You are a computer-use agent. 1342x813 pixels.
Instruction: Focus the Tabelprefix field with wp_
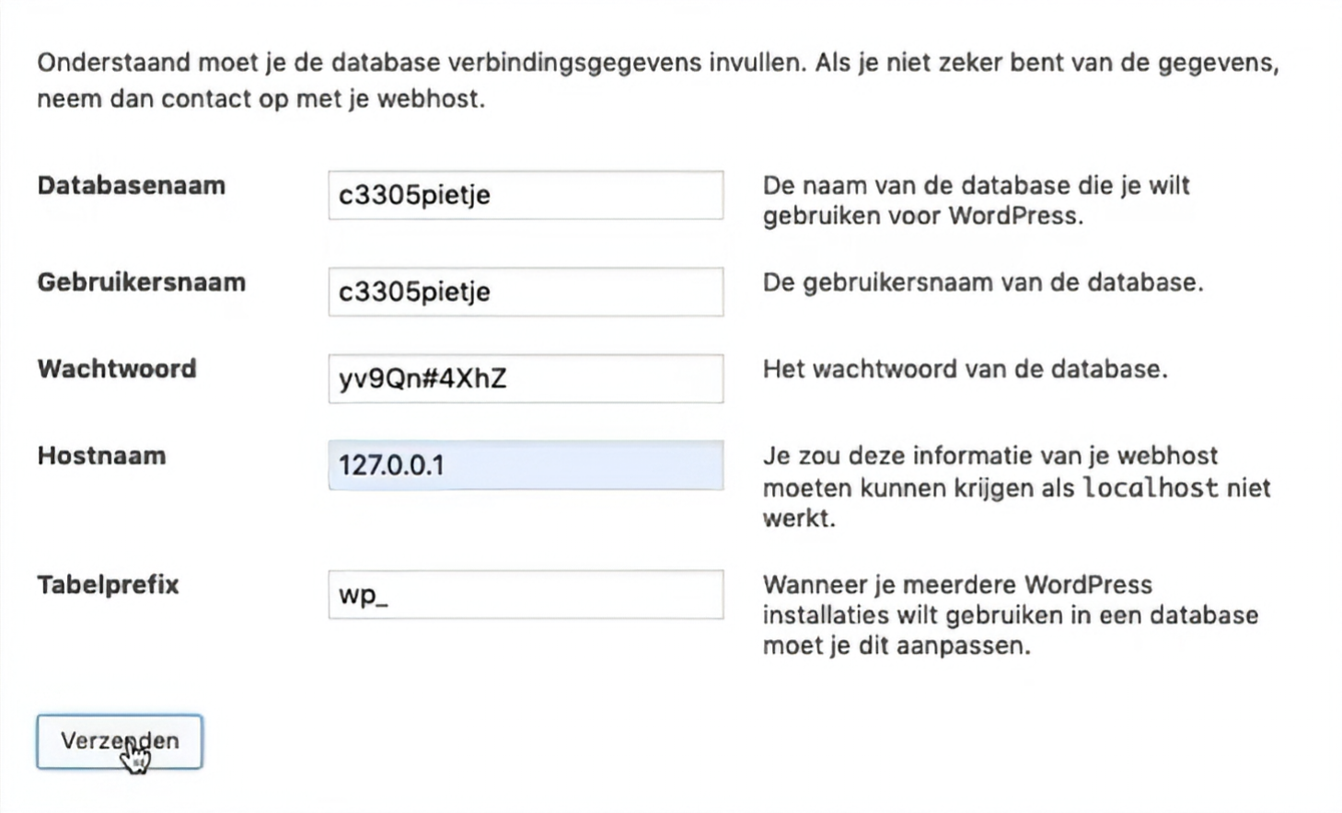tap(525, 594)
